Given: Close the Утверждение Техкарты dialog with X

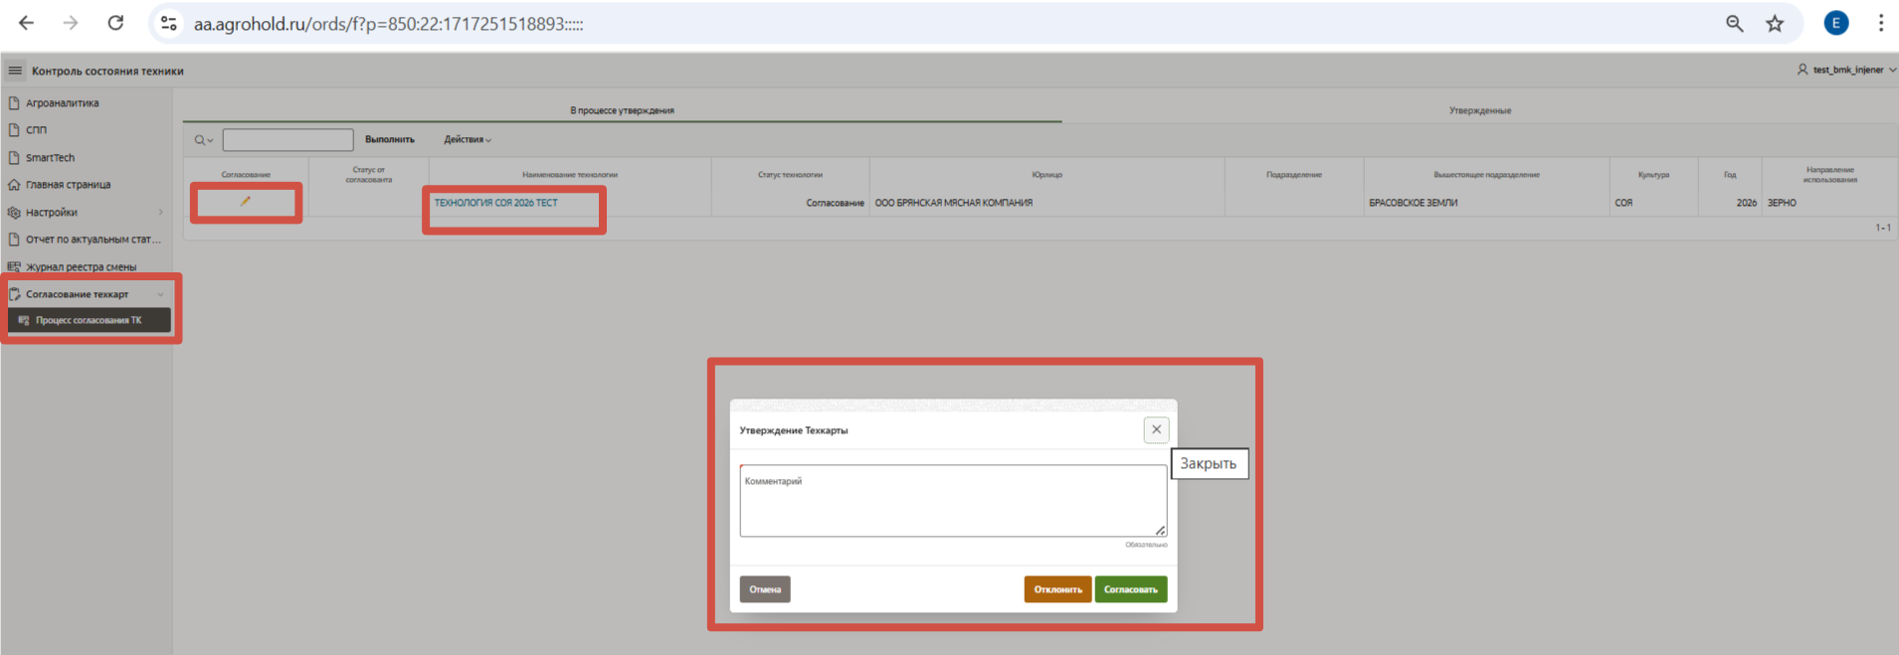Looking at the screenshot, I should pos(1156,429).
